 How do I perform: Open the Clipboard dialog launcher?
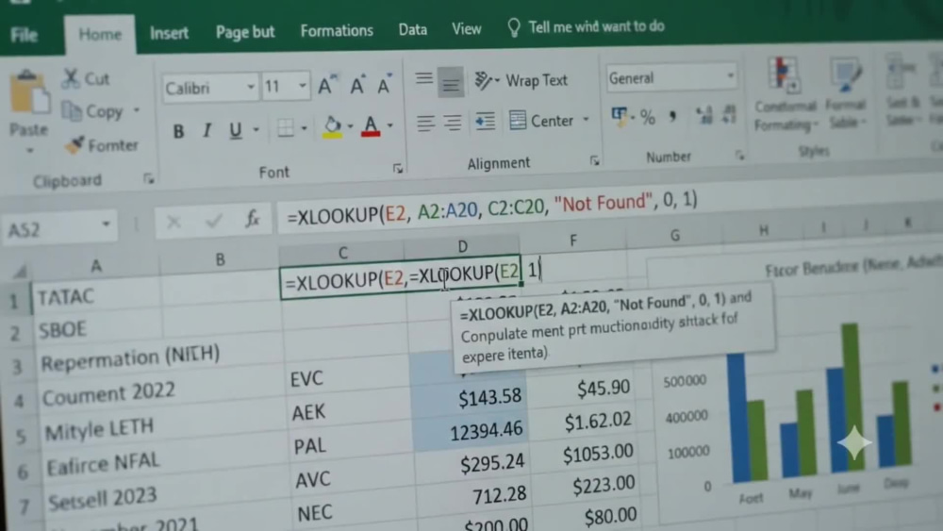tap(148, 178)
